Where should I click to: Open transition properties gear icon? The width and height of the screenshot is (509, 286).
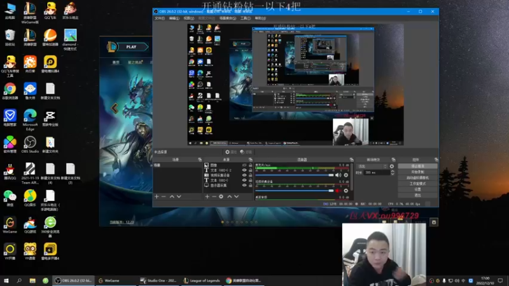(x=392, y=167)
